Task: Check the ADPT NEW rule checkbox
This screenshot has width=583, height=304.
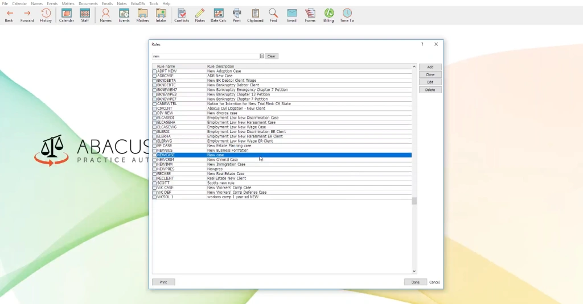Action: click(155, 71)
